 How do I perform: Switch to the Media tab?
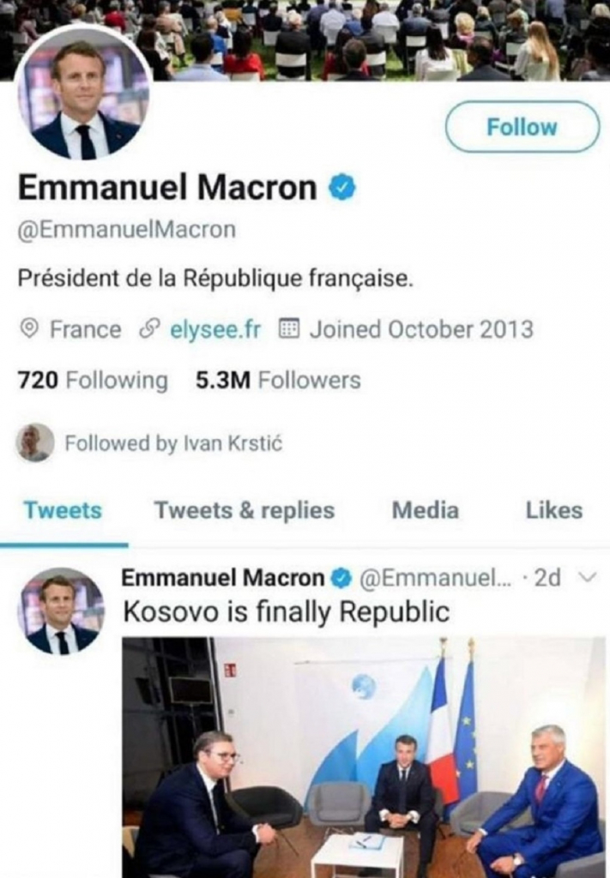pyautogui.click(x=425, y=510)
